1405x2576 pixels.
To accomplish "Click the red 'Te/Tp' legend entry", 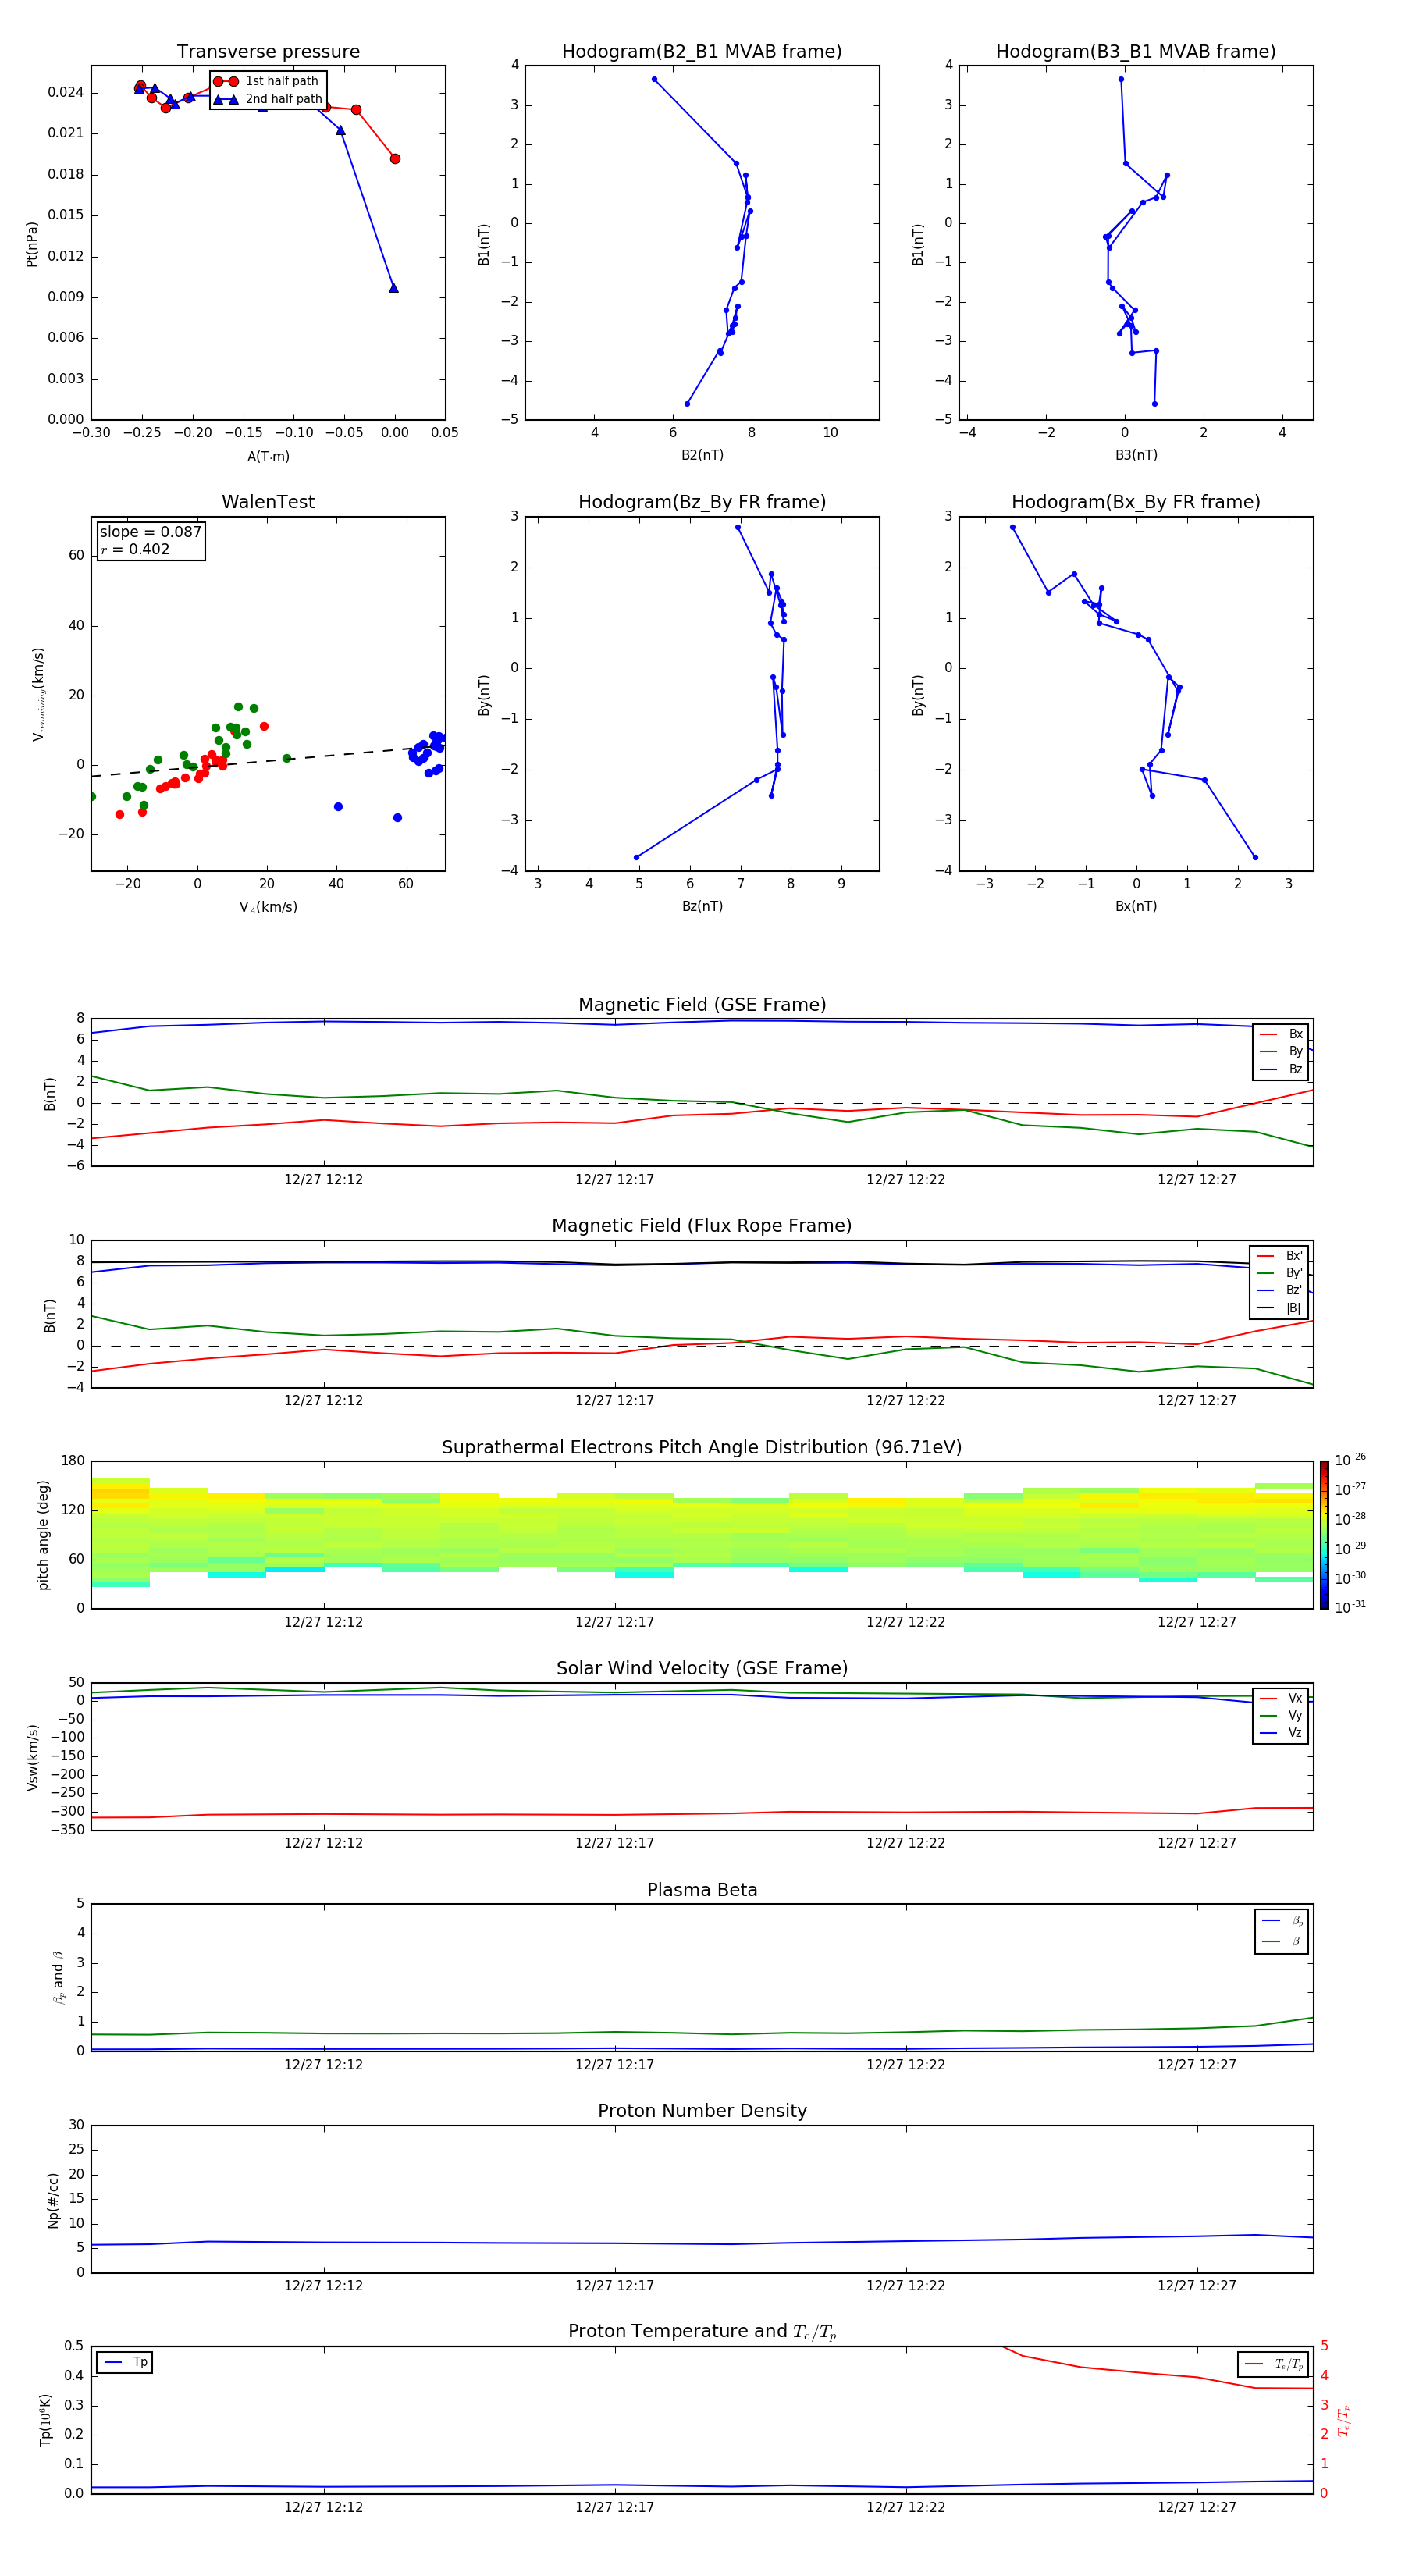I will coord(1273,2364).
